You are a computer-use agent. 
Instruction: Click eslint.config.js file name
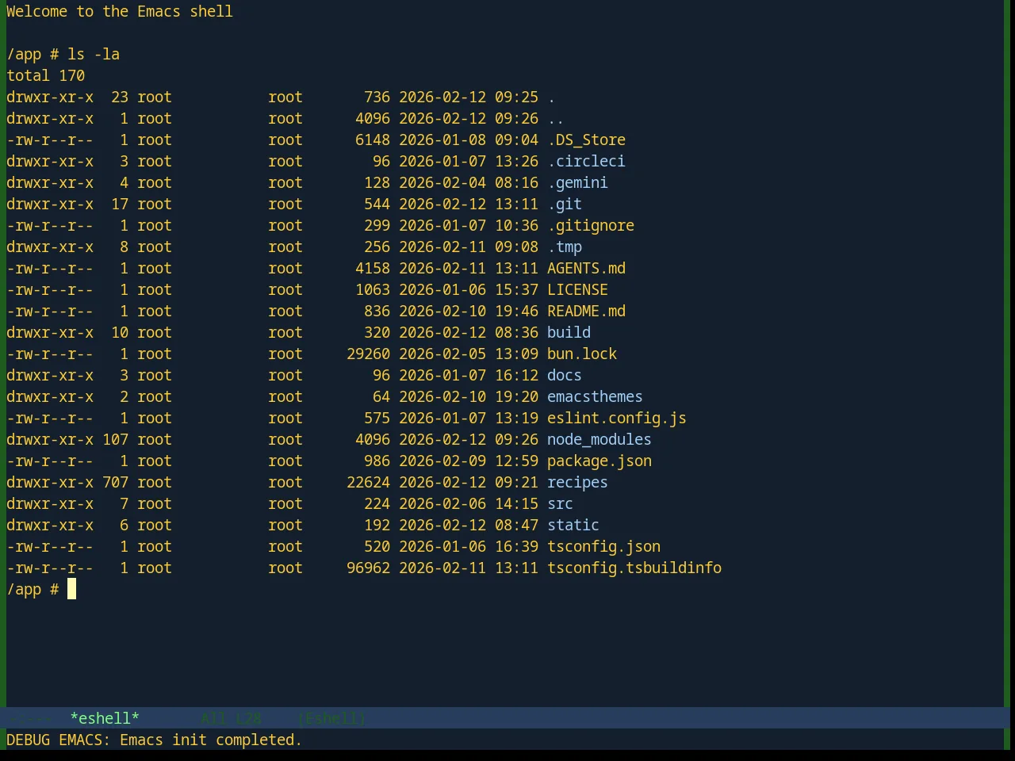click(x=617, y=418)
